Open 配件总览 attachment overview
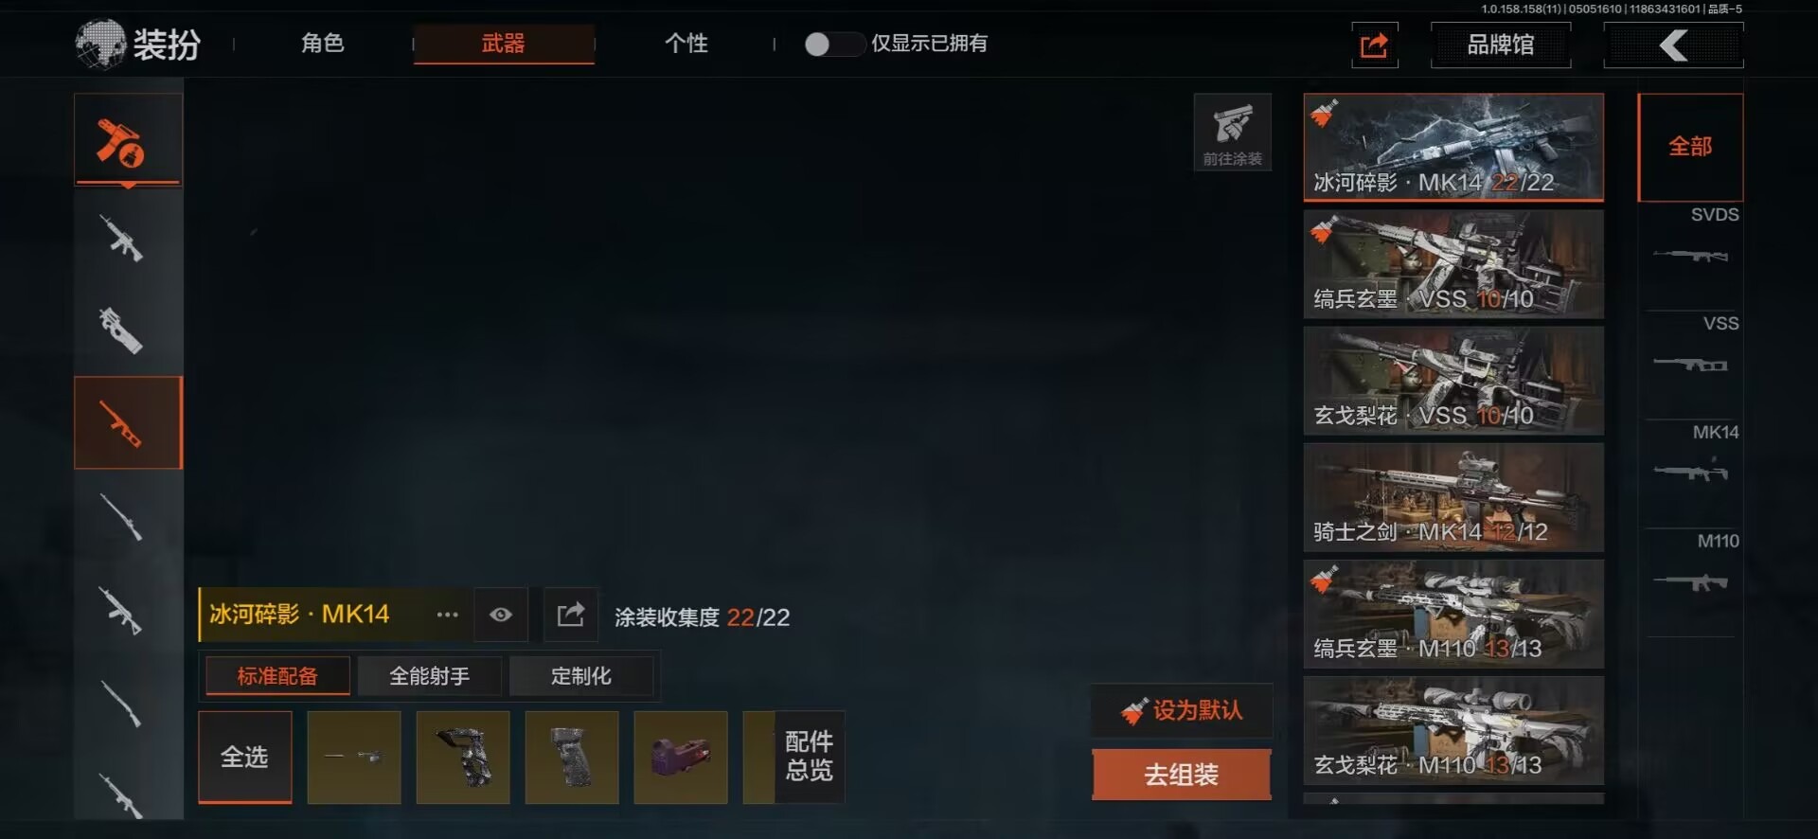Image resolution: width=1818 pixels, height=839 pixels. (x=809, y=757)
